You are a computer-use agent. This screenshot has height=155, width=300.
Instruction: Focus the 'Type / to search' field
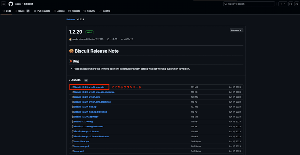[249, 4]
